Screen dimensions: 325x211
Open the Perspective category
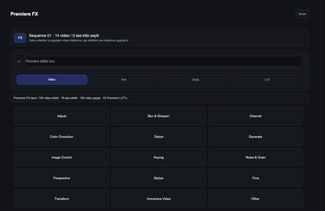click(x=61, y=178)
